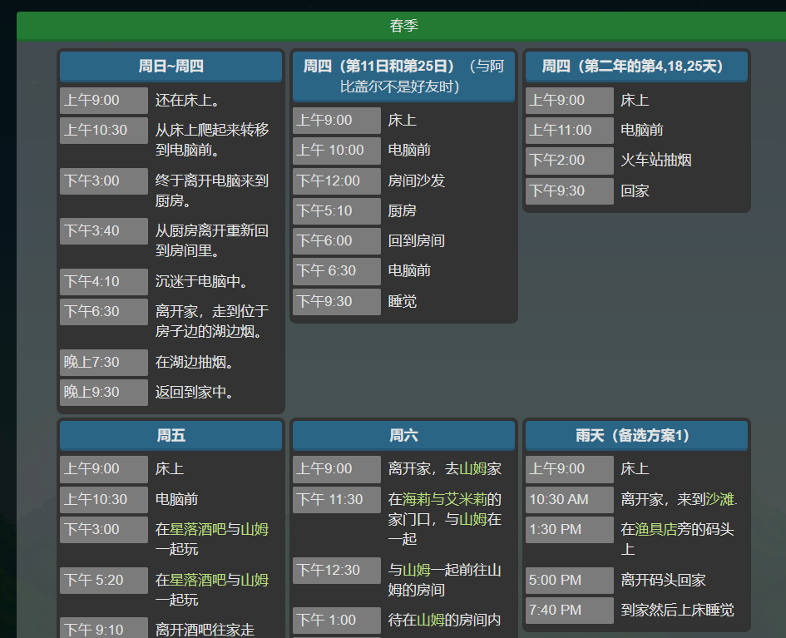Click text 从床上爬起来转移到电脑前。
This screenshot has width=786, height=638.
point(212,140)
